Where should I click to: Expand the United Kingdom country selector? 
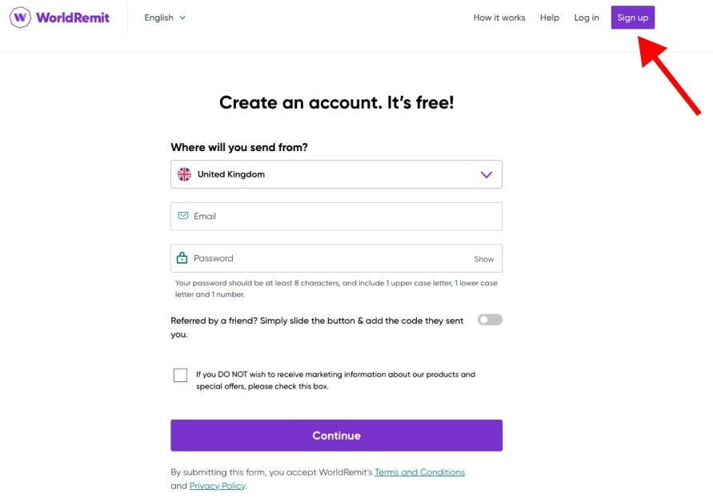[336, 174]
